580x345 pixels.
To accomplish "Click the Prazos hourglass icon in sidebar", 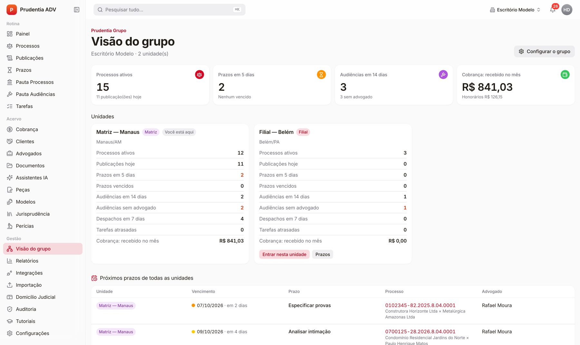I will click(10, 70).
